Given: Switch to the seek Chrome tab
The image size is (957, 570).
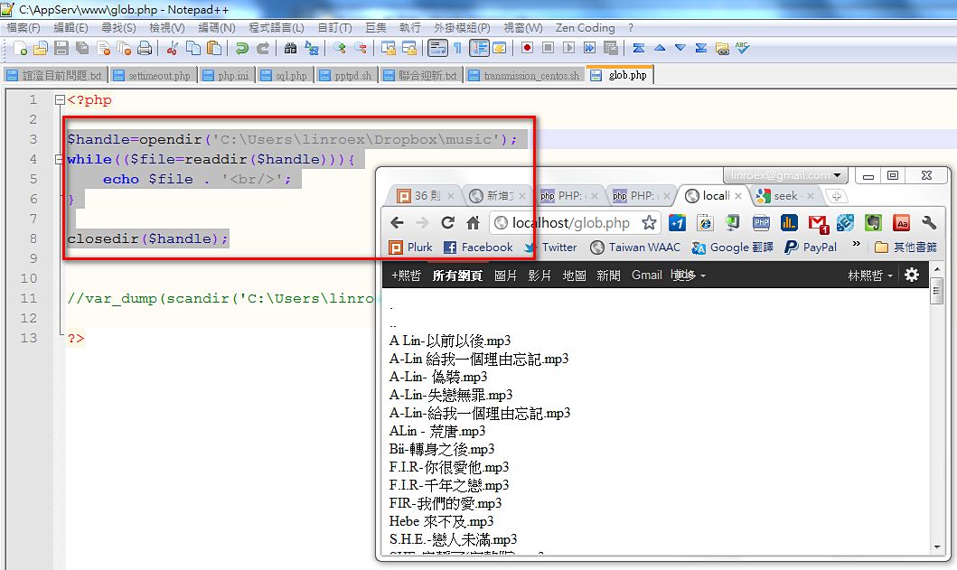Looking at the screenshot, I should 785,196.
